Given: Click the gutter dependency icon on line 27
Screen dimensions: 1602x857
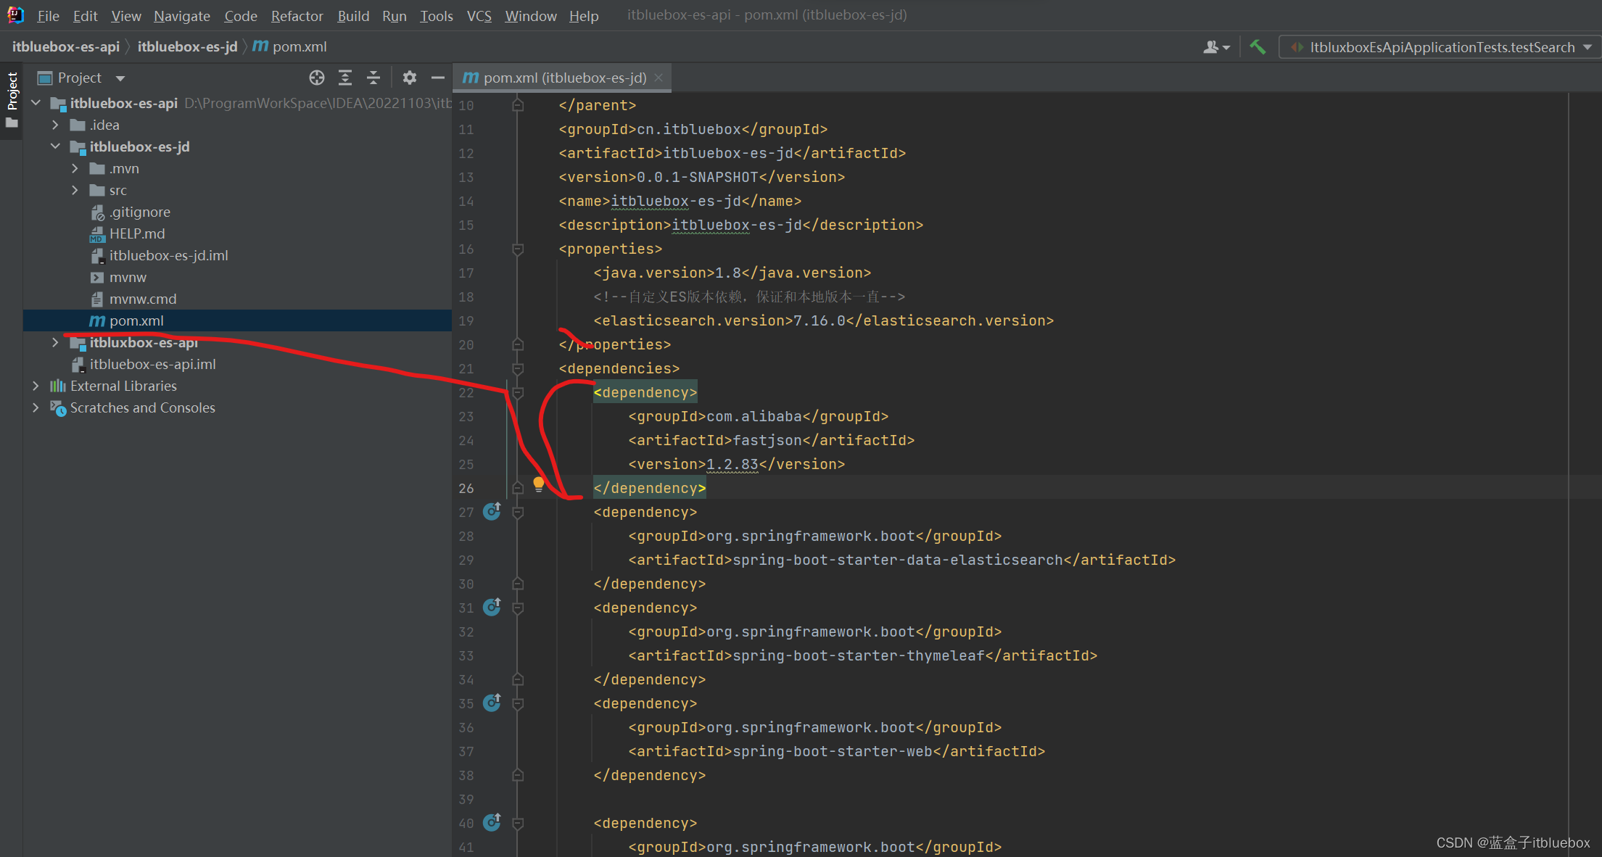Looking at the screenshot, I should 492,512.
